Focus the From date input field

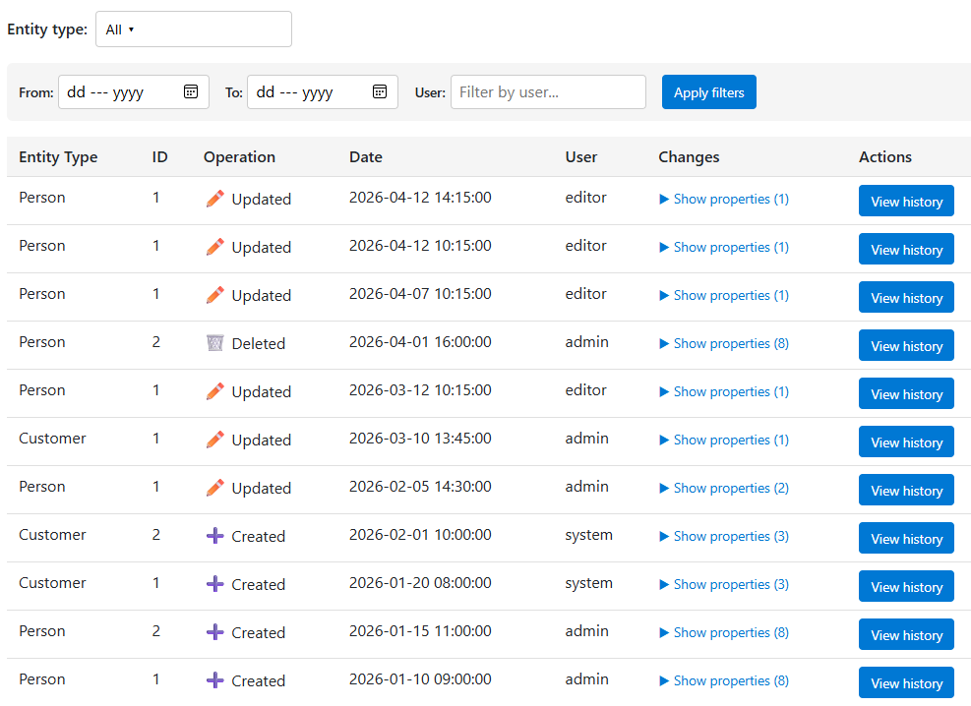134,92
